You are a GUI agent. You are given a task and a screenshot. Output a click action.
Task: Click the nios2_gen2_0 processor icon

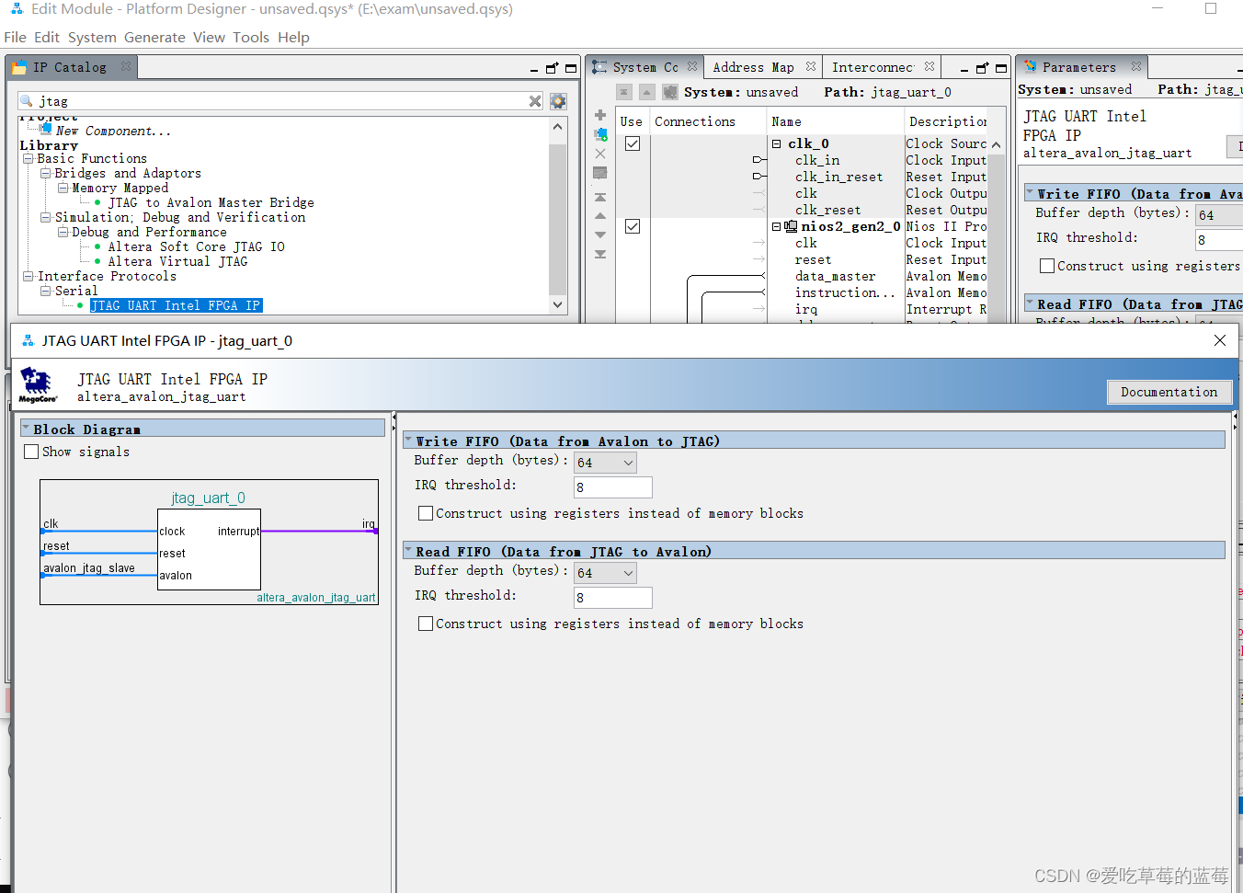click(x=791, y=226)
